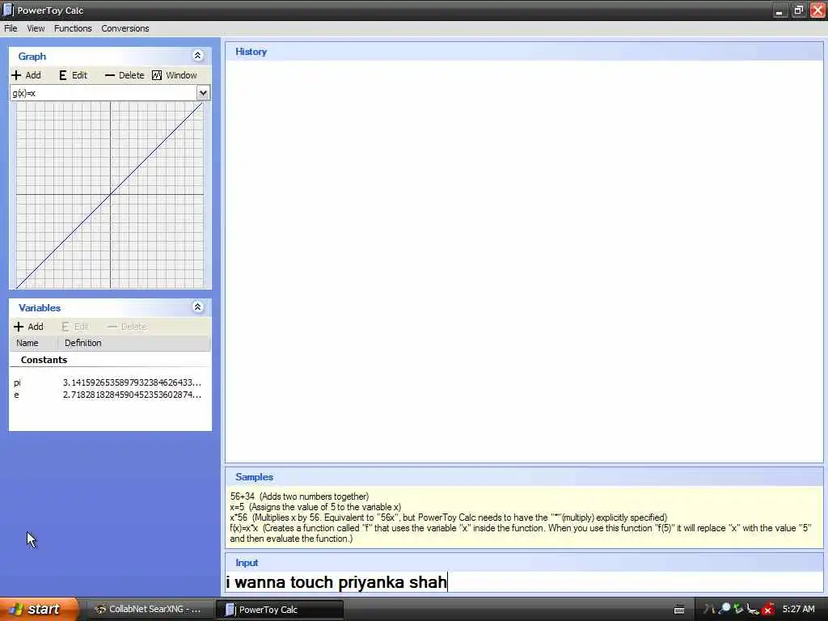The image size is (828, 621).
Task: Click the PowerToy Calc title bar icon
Action: click(x=8, y=10)
